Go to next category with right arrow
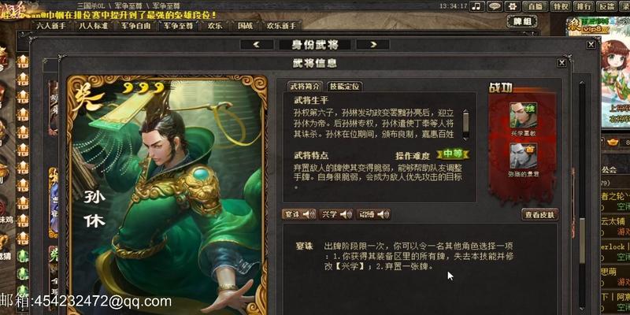The width and height of the screenshot is (630, 315). pos(372,45)
